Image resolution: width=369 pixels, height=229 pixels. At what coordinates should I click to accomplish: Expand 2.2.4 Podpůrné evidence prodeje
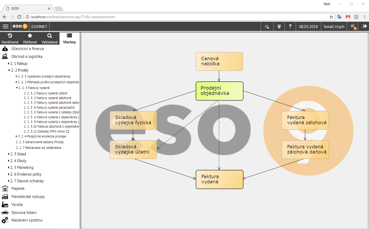(16, 136)
